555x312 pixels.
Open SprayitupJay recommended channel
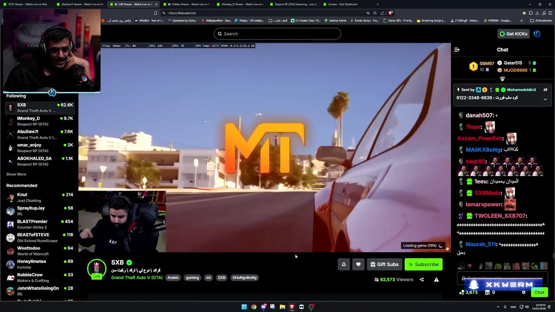point(39,211)
